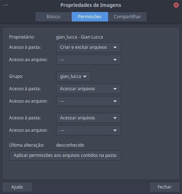The height and width of the screenshot is (194, 182).
Task: Click the 'Proprietário:' label
Action: [22, 37]
